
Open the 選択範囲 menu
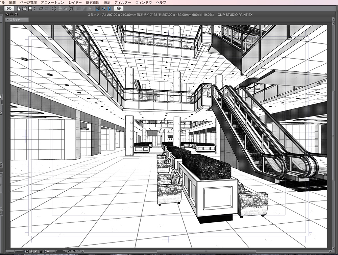tap(93, 2)
